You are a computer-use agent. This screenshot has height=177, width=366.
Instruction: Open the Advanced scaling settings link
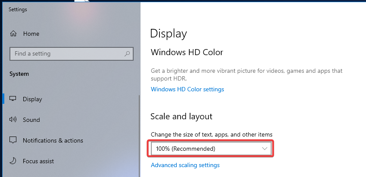pyautogui.click(x=185, y=165)
